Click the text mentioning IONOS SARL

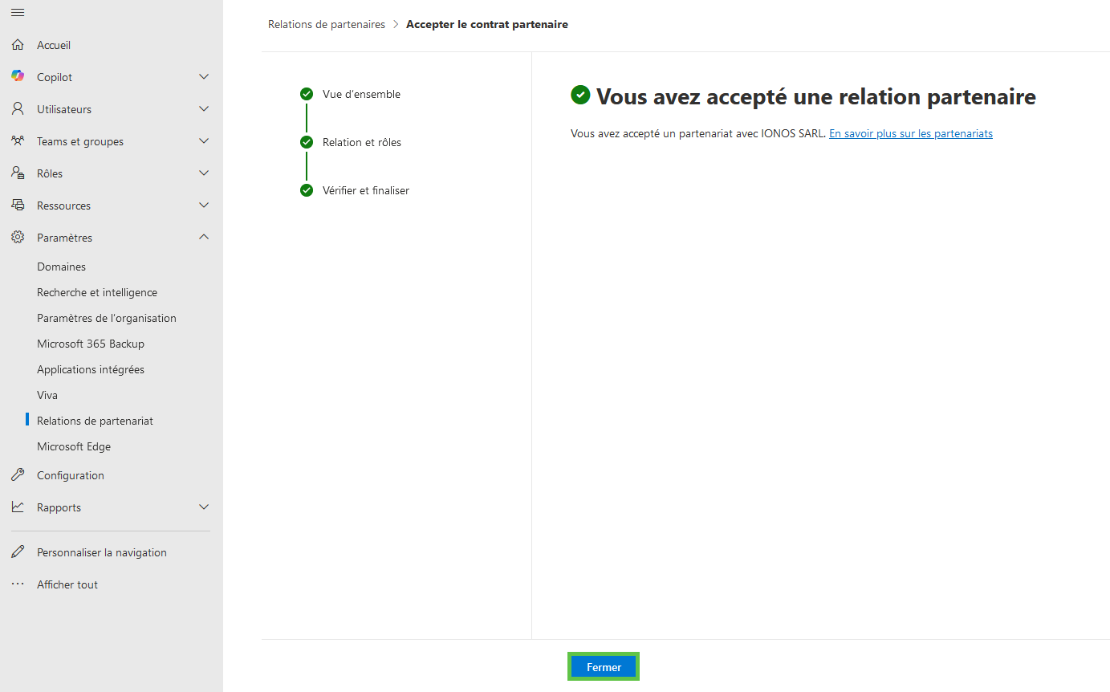pyautogui.click(x=698, y=133)
